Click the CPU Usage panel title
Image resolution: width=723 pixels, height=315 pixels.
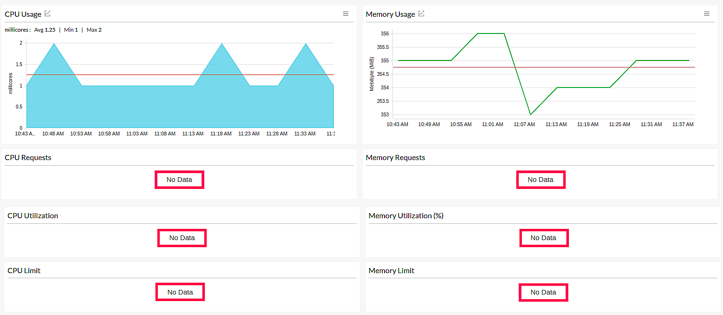click(x=23, y=14)
